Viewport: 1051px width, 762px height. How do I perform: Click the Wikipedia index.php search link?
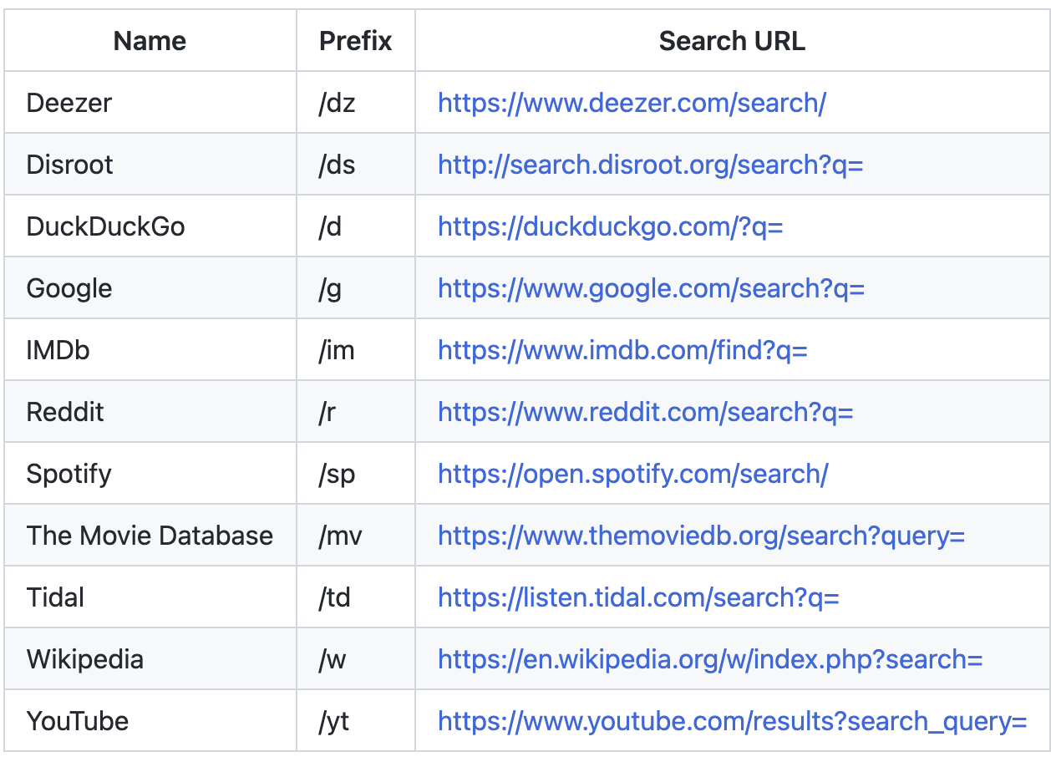pyautogui.click(x=710, y=659)
